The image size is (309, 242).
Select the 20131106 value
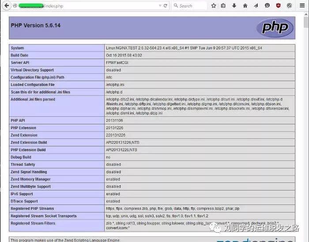tap(114, 120)
